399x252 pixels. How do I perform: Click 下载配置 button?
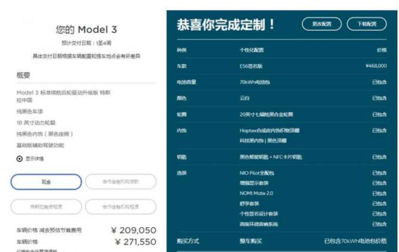tap(366, 24)
